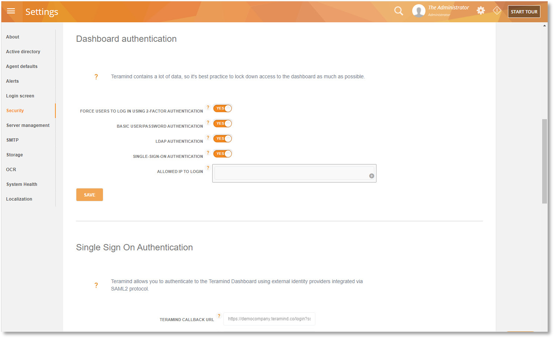Show help for allowed IP to login
The height and width of the screenshot is (338, 554).
pyautogui.click(x=208, y=168)
